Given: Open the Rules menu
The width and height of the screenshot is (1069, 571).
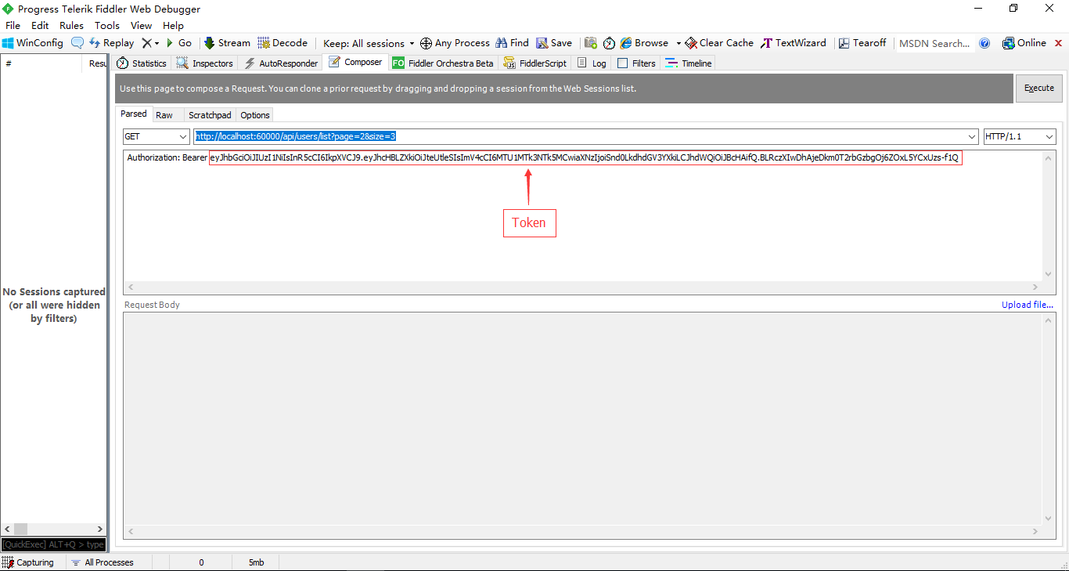Looking at the screenshot, I should [x=71, y=26].
